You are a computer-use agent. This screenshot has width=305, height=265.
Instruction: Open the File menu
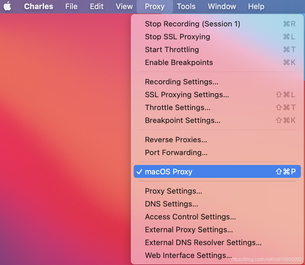(71, 6)
